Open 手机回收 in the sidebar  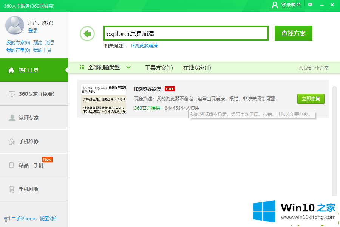point(34,189)
